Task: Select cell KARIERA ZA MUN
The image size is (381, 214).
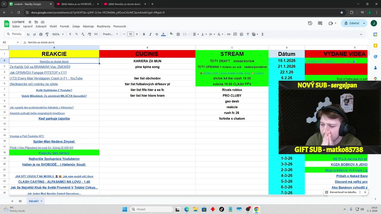Action: coord(147,61)
